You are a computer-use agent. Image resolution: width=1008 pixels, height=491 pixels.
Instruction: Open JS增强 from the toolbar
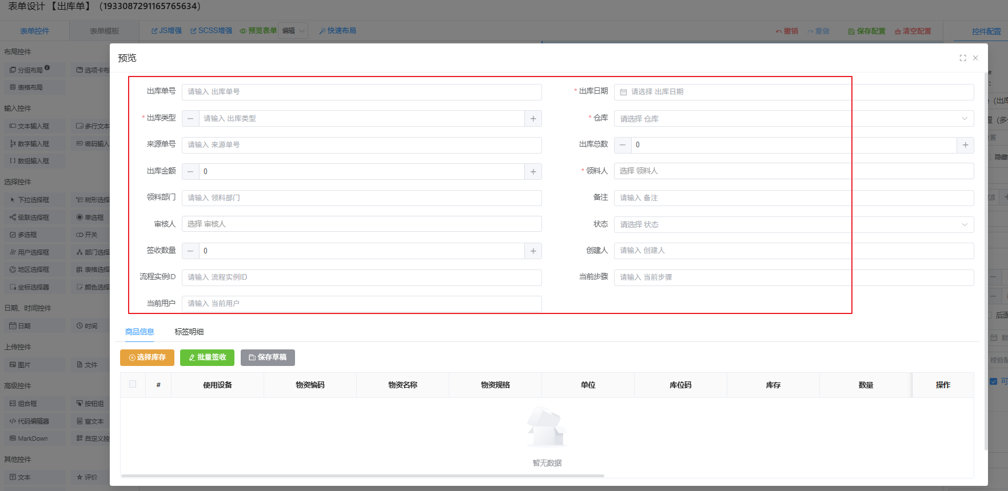tap(166, 31)
